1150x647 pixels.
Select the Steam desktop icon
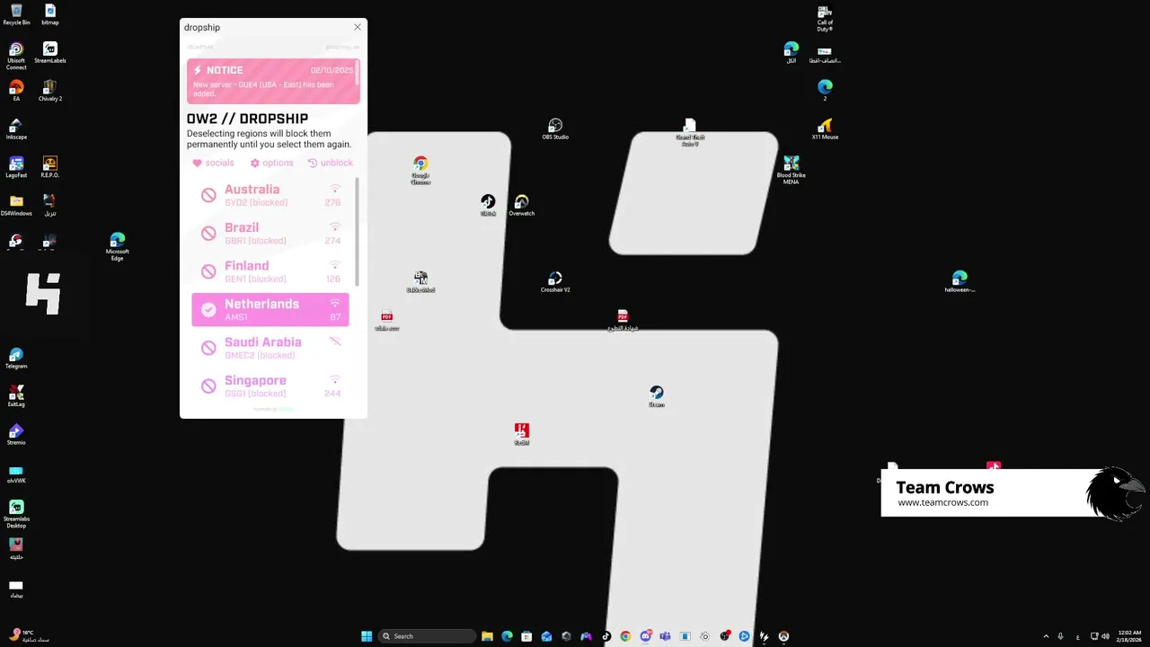[x=657, y=396]
